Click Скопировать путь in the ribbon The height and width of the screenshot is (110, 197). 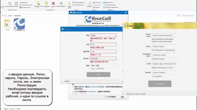26,5
